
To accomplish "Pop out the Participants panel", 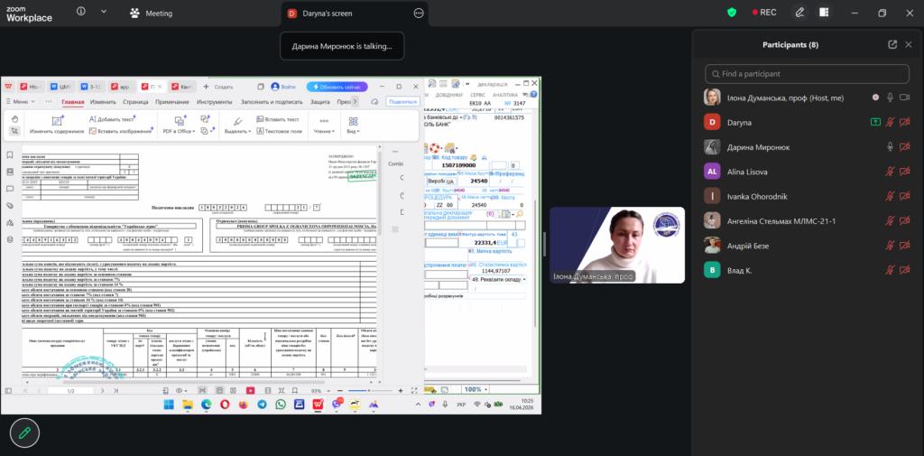I will coord(892,44).
